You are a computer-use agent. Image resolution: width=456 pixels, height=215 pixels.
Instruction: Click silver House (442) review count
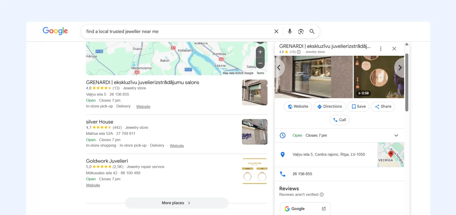(117, 128)
